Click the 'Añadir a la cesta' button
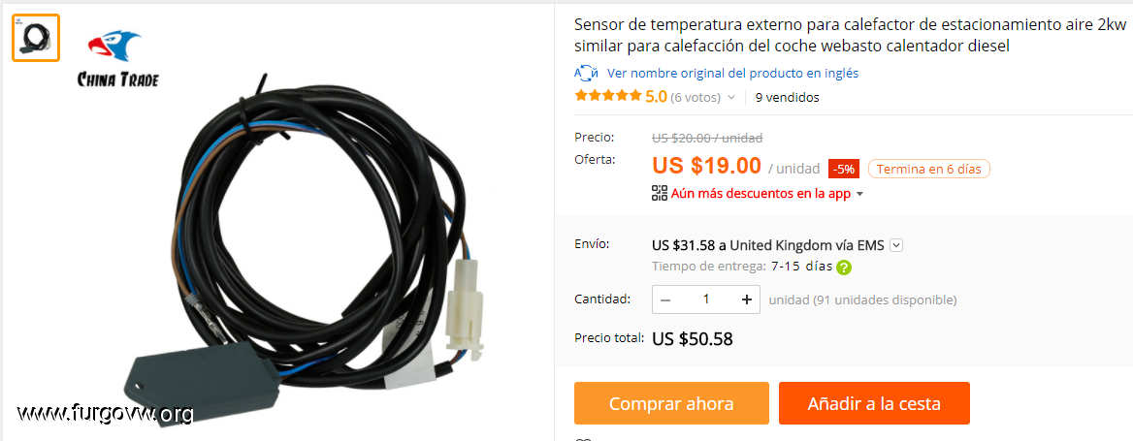Screen dimensions: 1133x441 (874, 403)
